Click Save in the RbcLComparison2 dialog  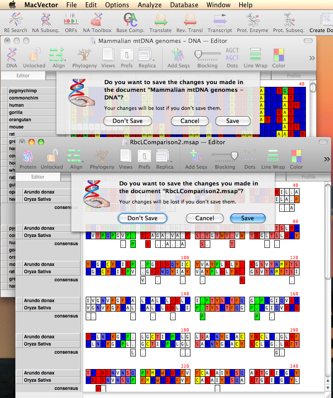247,218
